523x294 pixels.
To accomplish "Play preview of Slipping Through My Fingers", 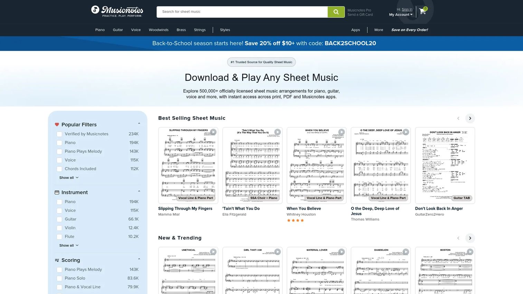I will point(213,132).
